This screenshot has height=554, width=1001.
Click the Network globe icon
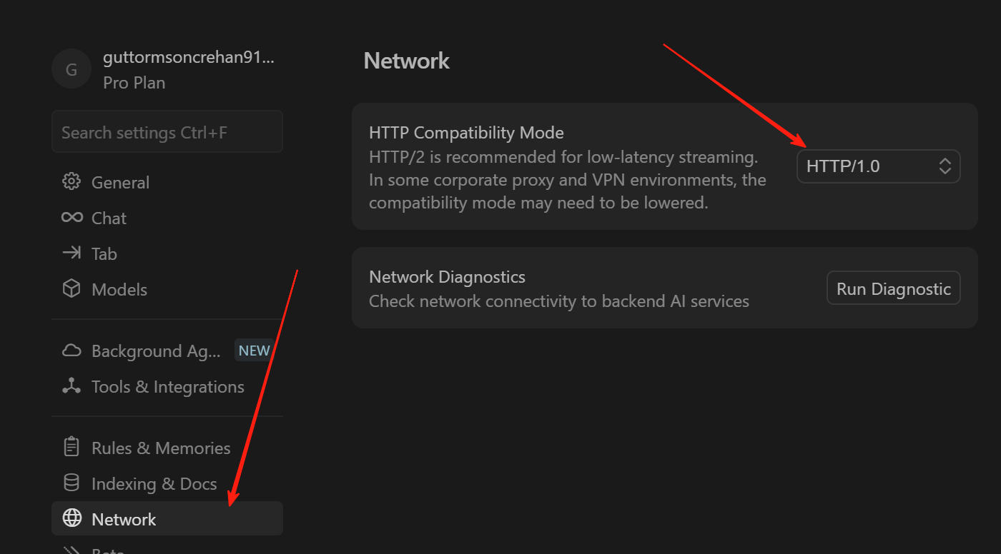(71, 519)
